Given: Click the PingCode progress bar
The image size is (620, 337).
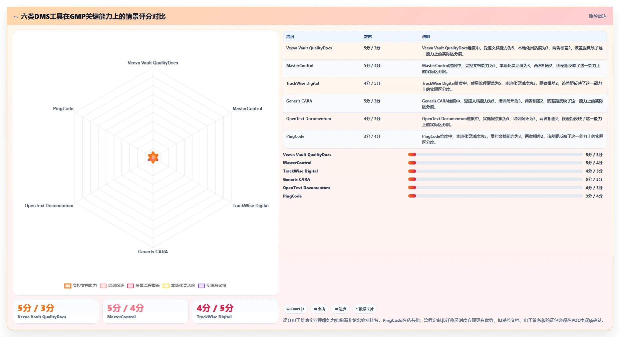Looking at the screenshot, I should [495, 196].
